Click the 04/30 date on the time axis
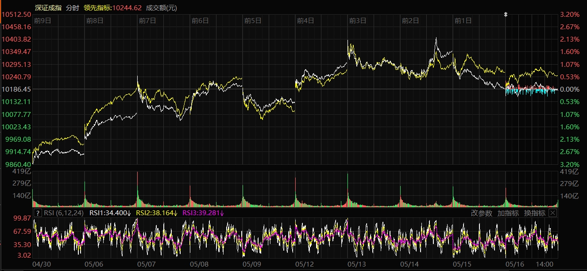The image size is (587, 271). click(42, 264)
